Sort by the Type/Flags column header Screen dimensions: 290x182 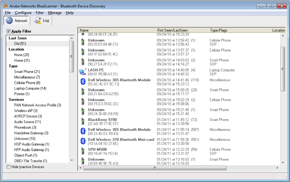(x=239, y=30)
